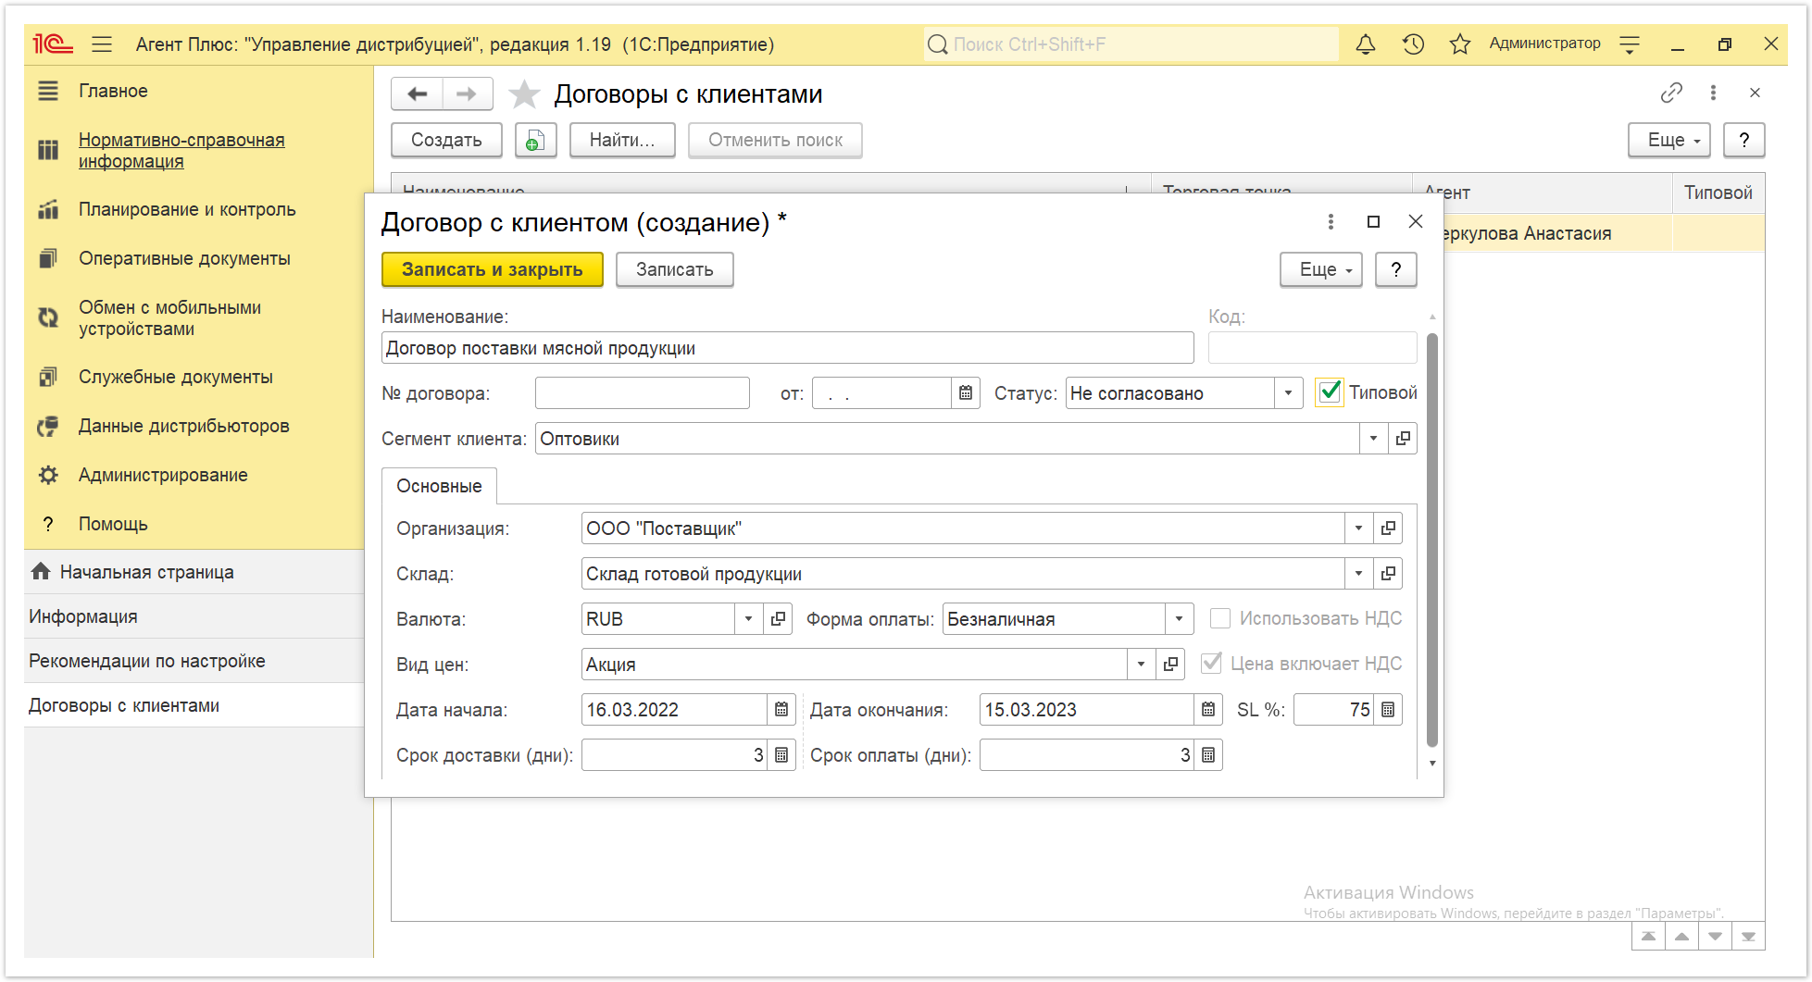Open the three-dot menu of Договоры с клиентами

[x=1713, y=93]
